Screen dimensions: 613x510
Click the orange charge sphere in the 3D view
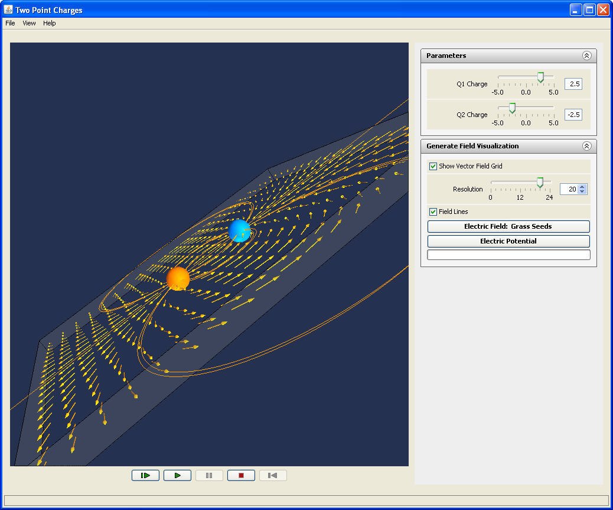(x=178, y=278)
